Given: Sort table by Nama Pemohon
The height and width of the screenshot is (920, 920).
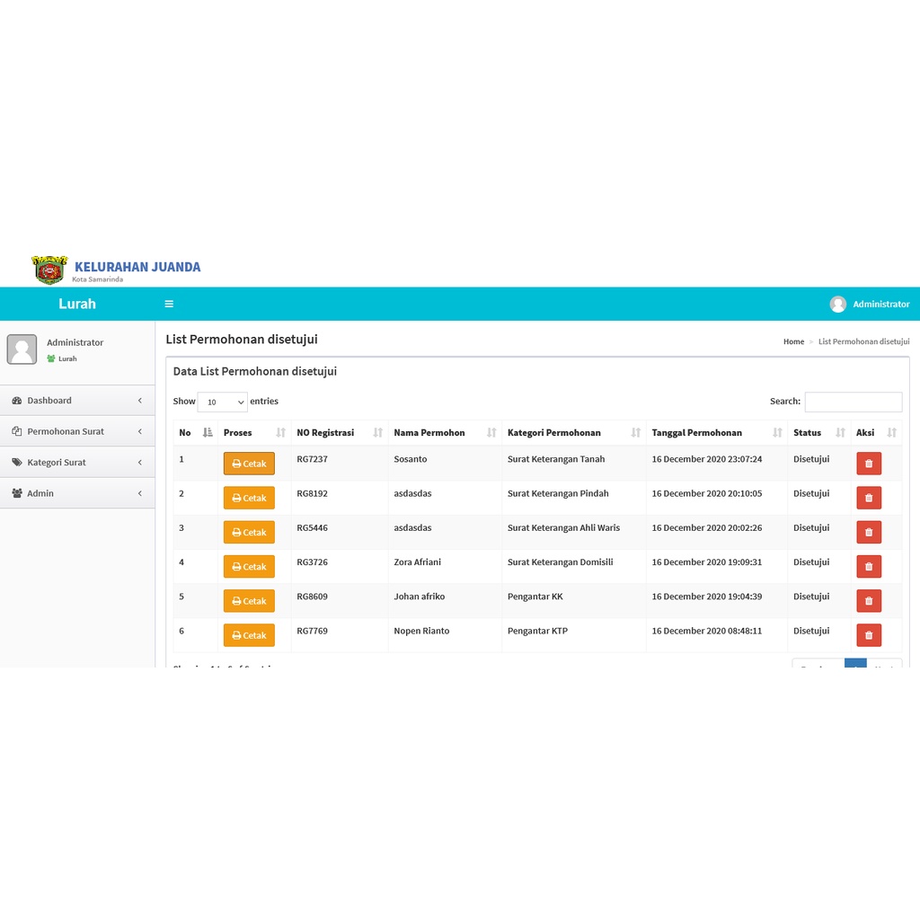Looking at the screenshot, I should pos(445,432).
